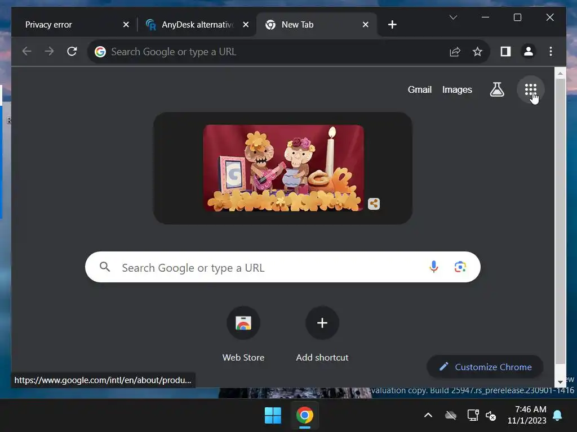Image resolution: width=577 pixels, height=432 pixels.
Task: Switch to the Privacy error tab
Action: (x=74, y=25)
